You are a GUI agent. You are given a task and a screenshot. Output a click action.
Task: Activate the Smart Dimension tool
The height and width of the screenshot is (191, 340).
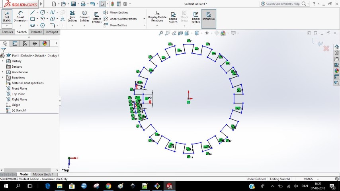coord(20,16)
